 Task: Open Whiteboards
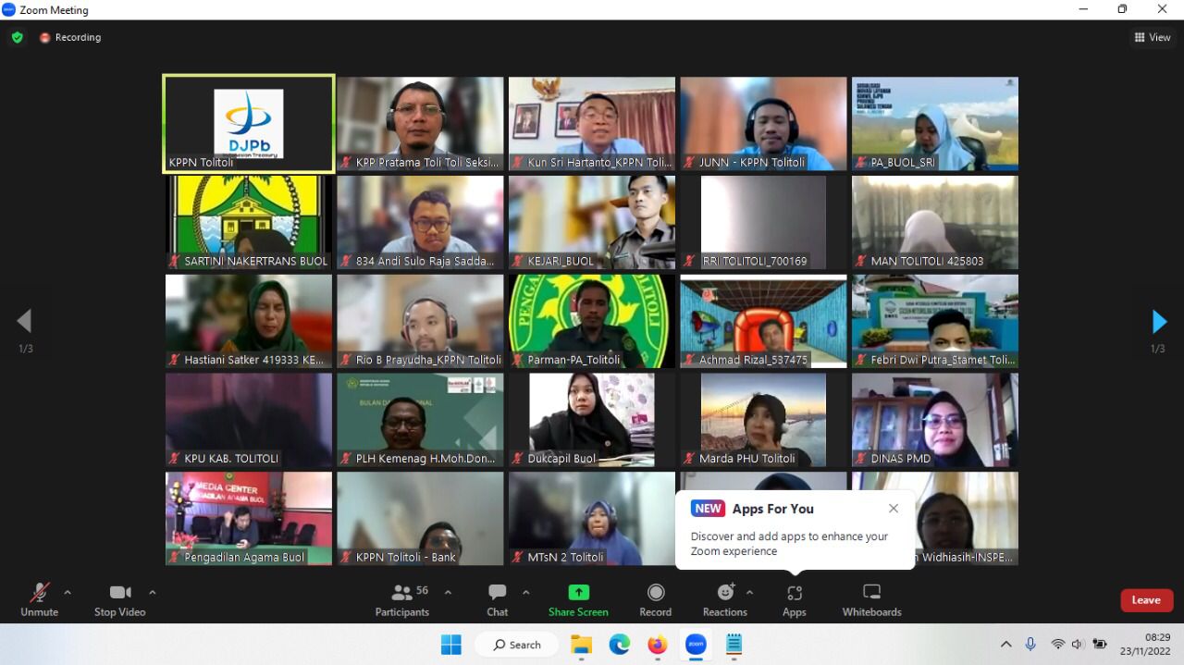871,593
